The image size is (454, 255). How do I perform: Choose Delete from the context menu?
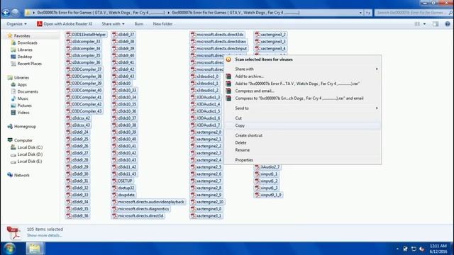tap(303, 143)
